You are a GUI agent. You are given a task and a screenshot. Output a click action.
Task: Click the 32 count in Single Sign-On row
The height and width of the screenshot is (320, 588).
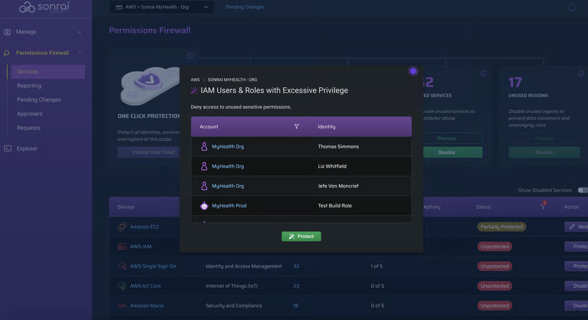pyautogui.click(x=296, y=266)
